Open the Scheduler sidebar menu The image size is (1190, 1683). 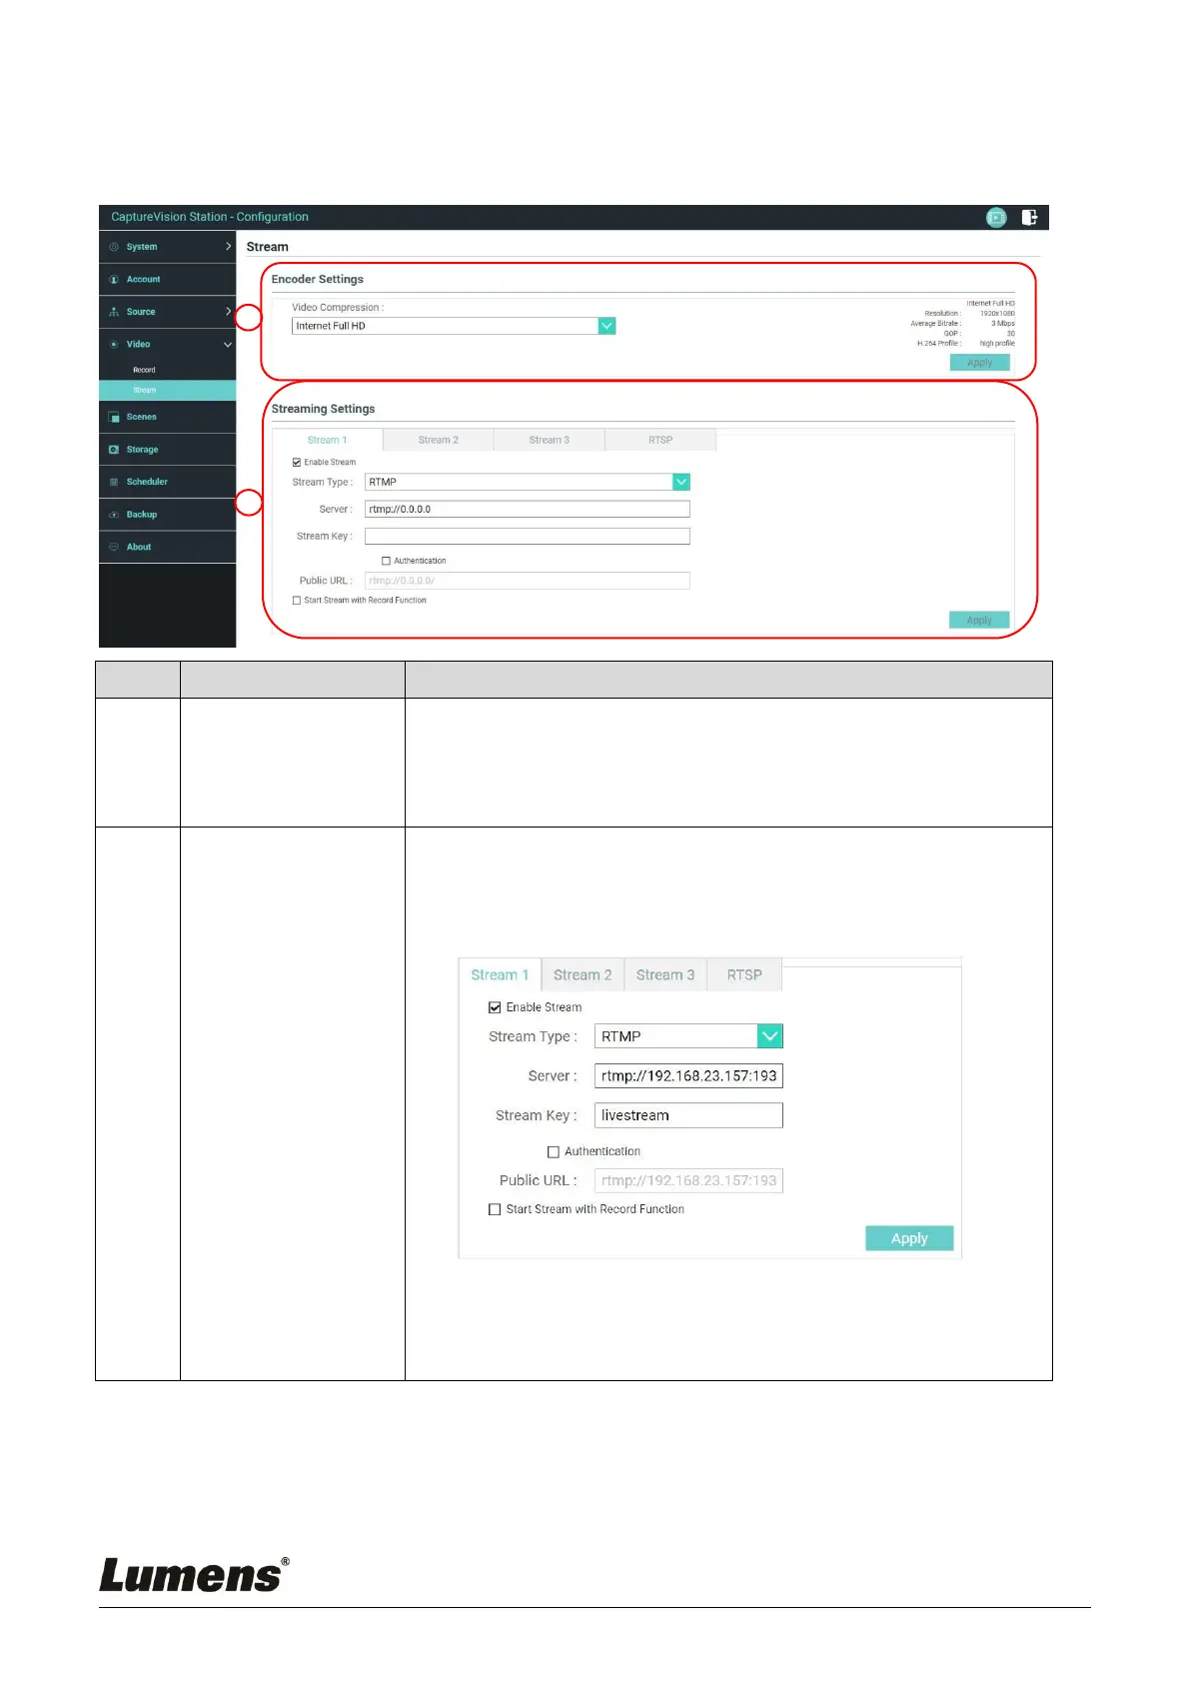pyautogui.click(x=167, y=482)
